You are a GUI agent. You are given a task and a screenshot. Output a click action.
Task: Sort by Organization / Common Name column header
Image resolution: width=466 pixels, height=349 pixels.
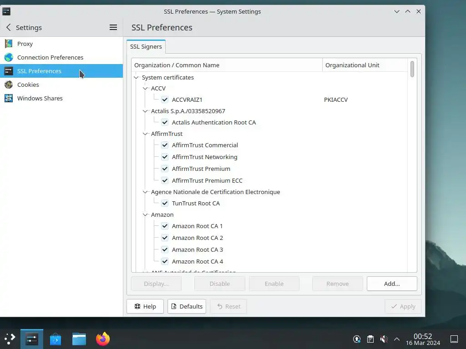pyautogui.click(x=227, y=65)
